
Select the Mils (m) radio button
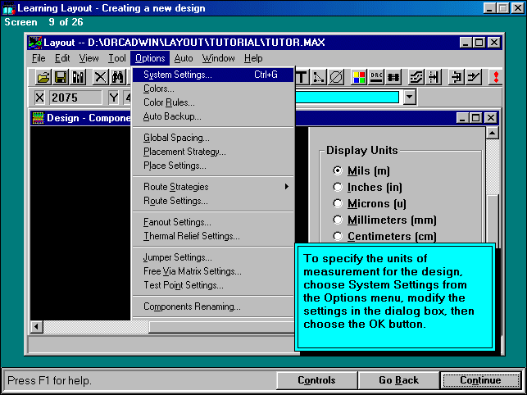[x=338, y=170]
